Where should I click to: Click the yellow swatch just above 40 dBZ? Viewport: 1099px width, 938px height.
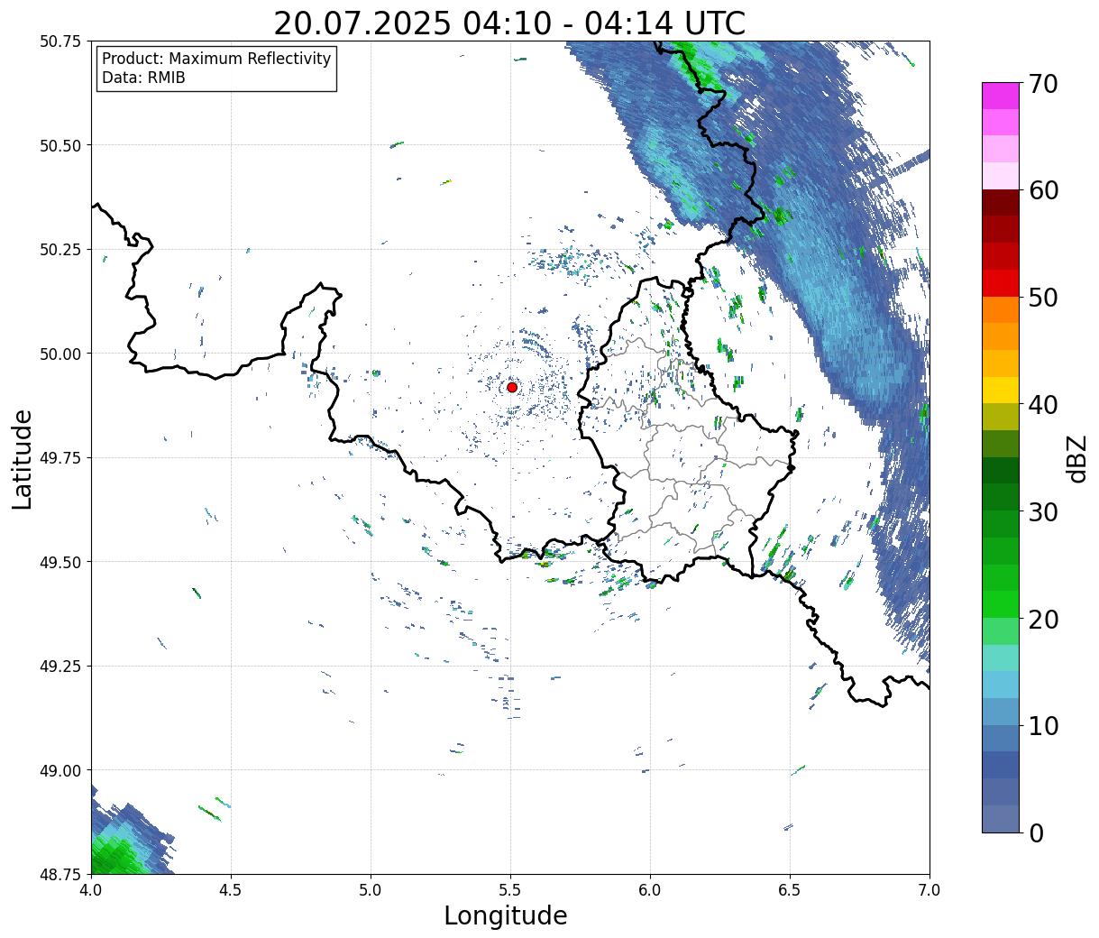pos(1001,390)
